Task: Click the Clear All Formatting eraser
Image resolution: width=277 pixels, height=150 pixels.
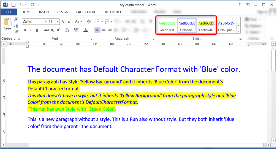Action: click(x=89, y=21)
